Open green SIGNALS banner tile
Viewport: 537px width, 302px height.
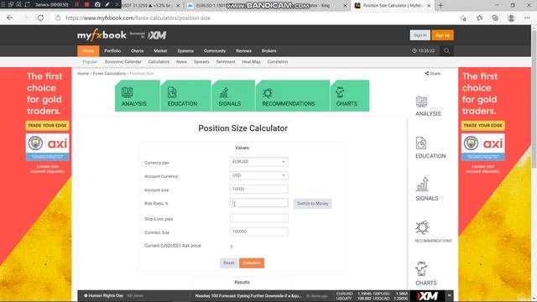(233, 96)
